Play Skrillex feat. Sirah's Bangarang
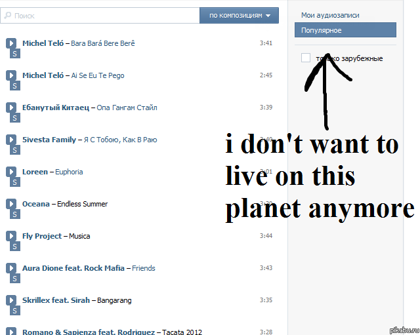 click(x=11, y=300)
